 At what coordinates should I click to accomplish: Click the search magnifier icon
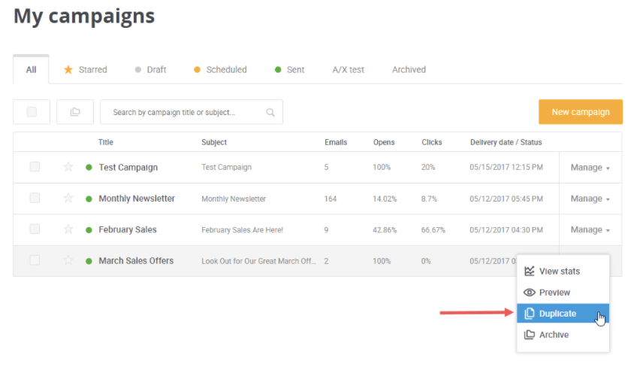[x=270, y=113]
